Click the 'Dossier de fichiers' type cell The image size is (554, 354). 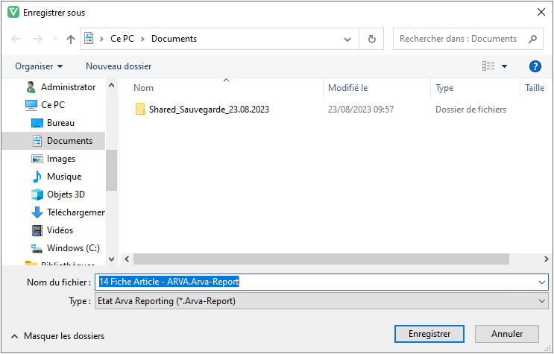click(x=470, y=110)
